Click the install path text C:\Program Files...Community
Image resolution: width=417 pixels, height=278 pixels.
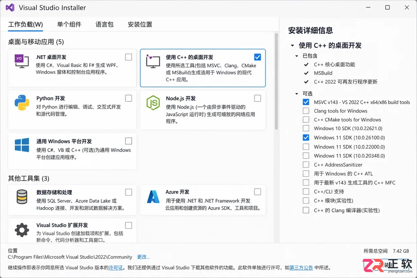coord(70,257)
